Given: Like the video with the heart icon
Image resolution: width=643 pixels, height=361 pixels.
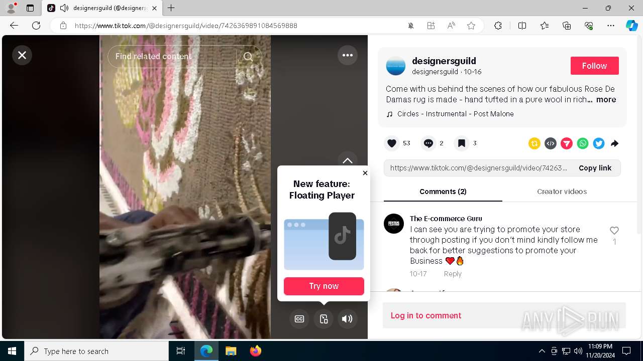Looking at the screenshot, I should point(392,143).
